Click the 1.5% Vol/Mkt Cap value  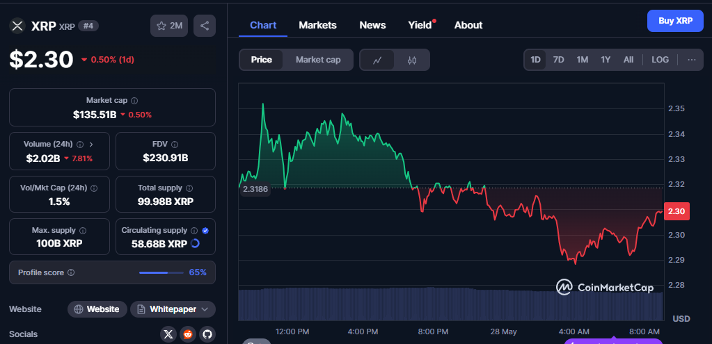(x=59, y=202)
